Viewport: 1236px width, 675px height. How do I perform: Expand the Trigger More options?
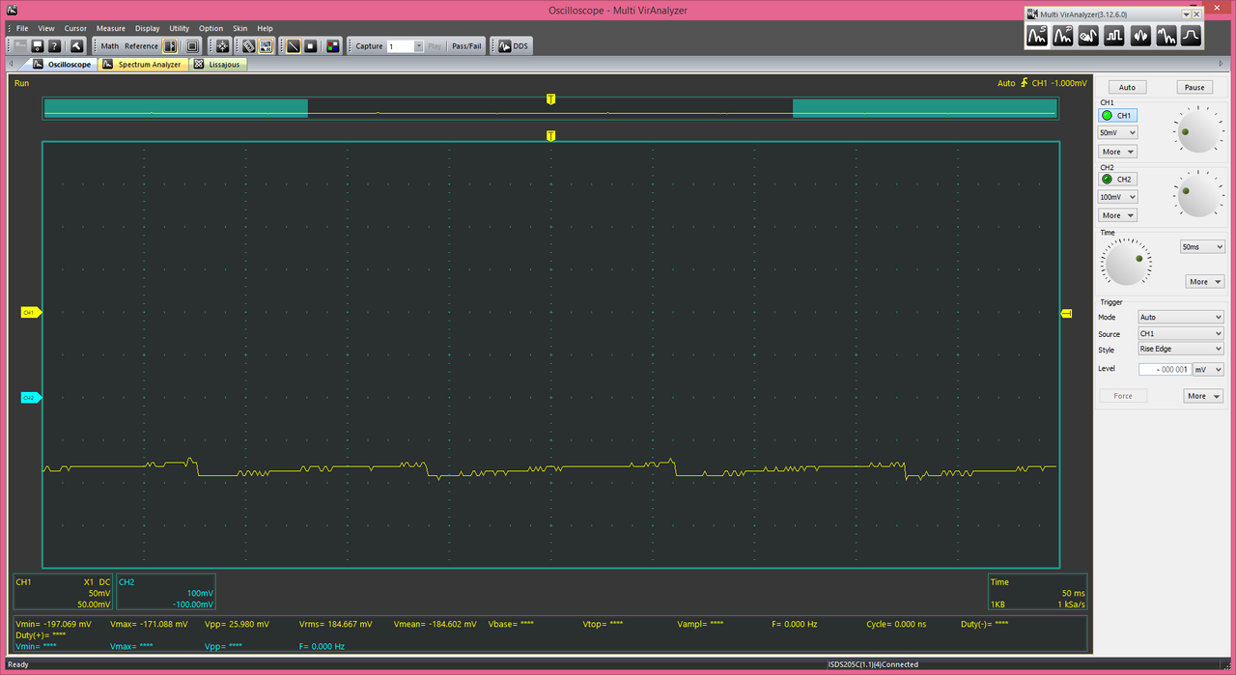pyautogui.click(x=1203, y=396)
